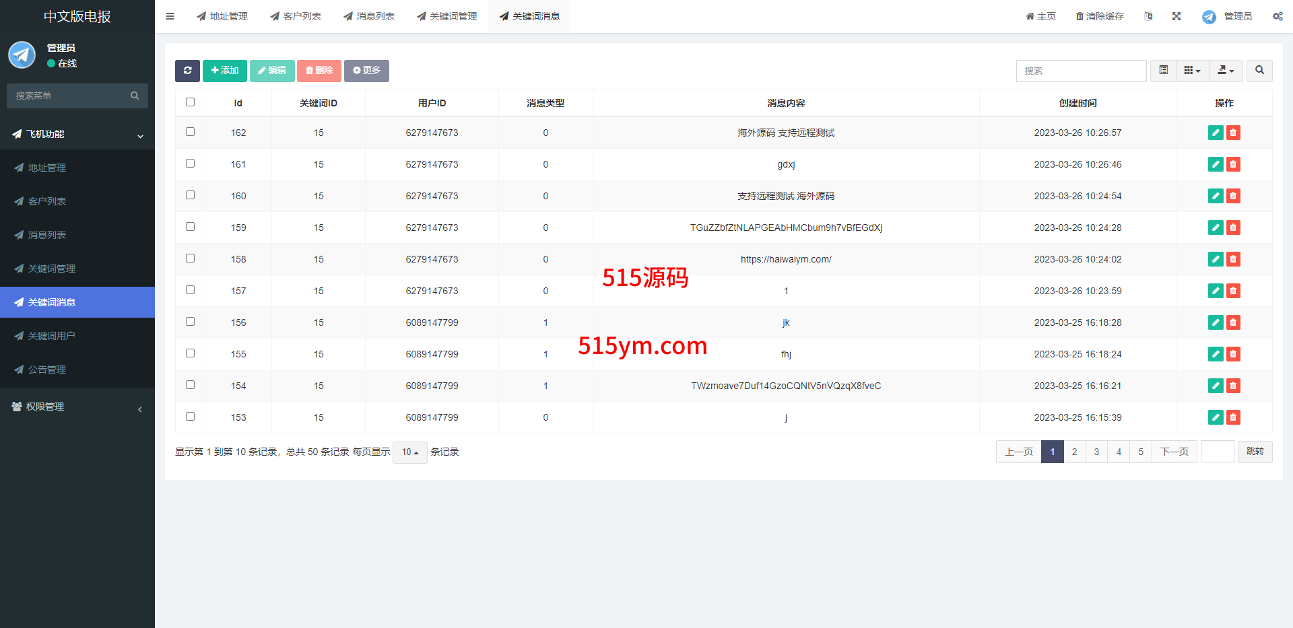1293x628 pixels.
Task: Click the red delete icon for row 158
Action: coord(1233,259)
